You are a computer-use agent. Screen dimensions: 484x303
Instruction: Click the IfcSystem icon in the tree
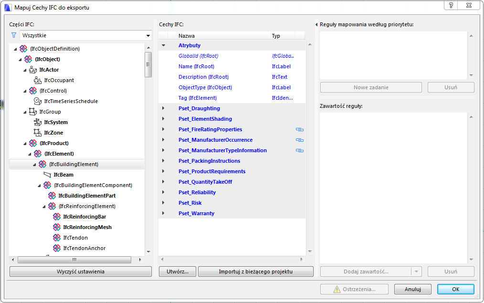pos(37,122)
